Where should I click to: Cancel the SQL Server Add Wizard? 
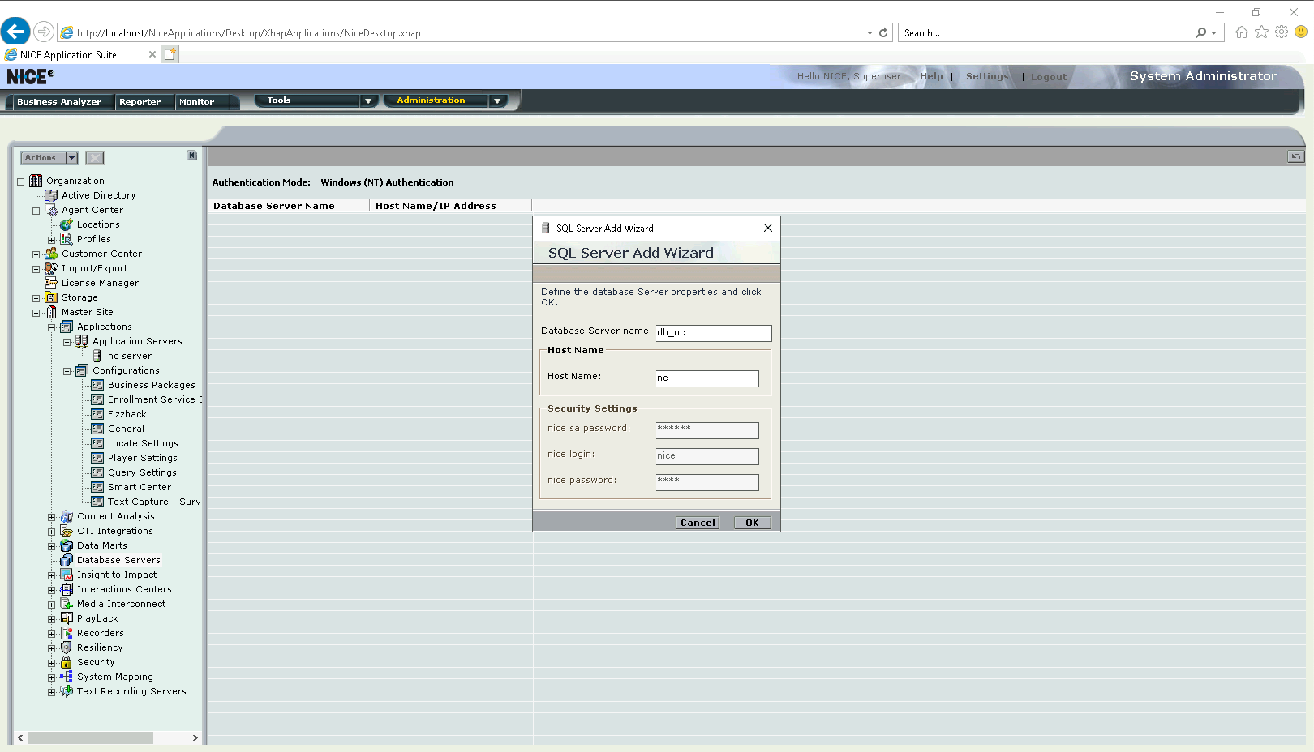[697, 523]
